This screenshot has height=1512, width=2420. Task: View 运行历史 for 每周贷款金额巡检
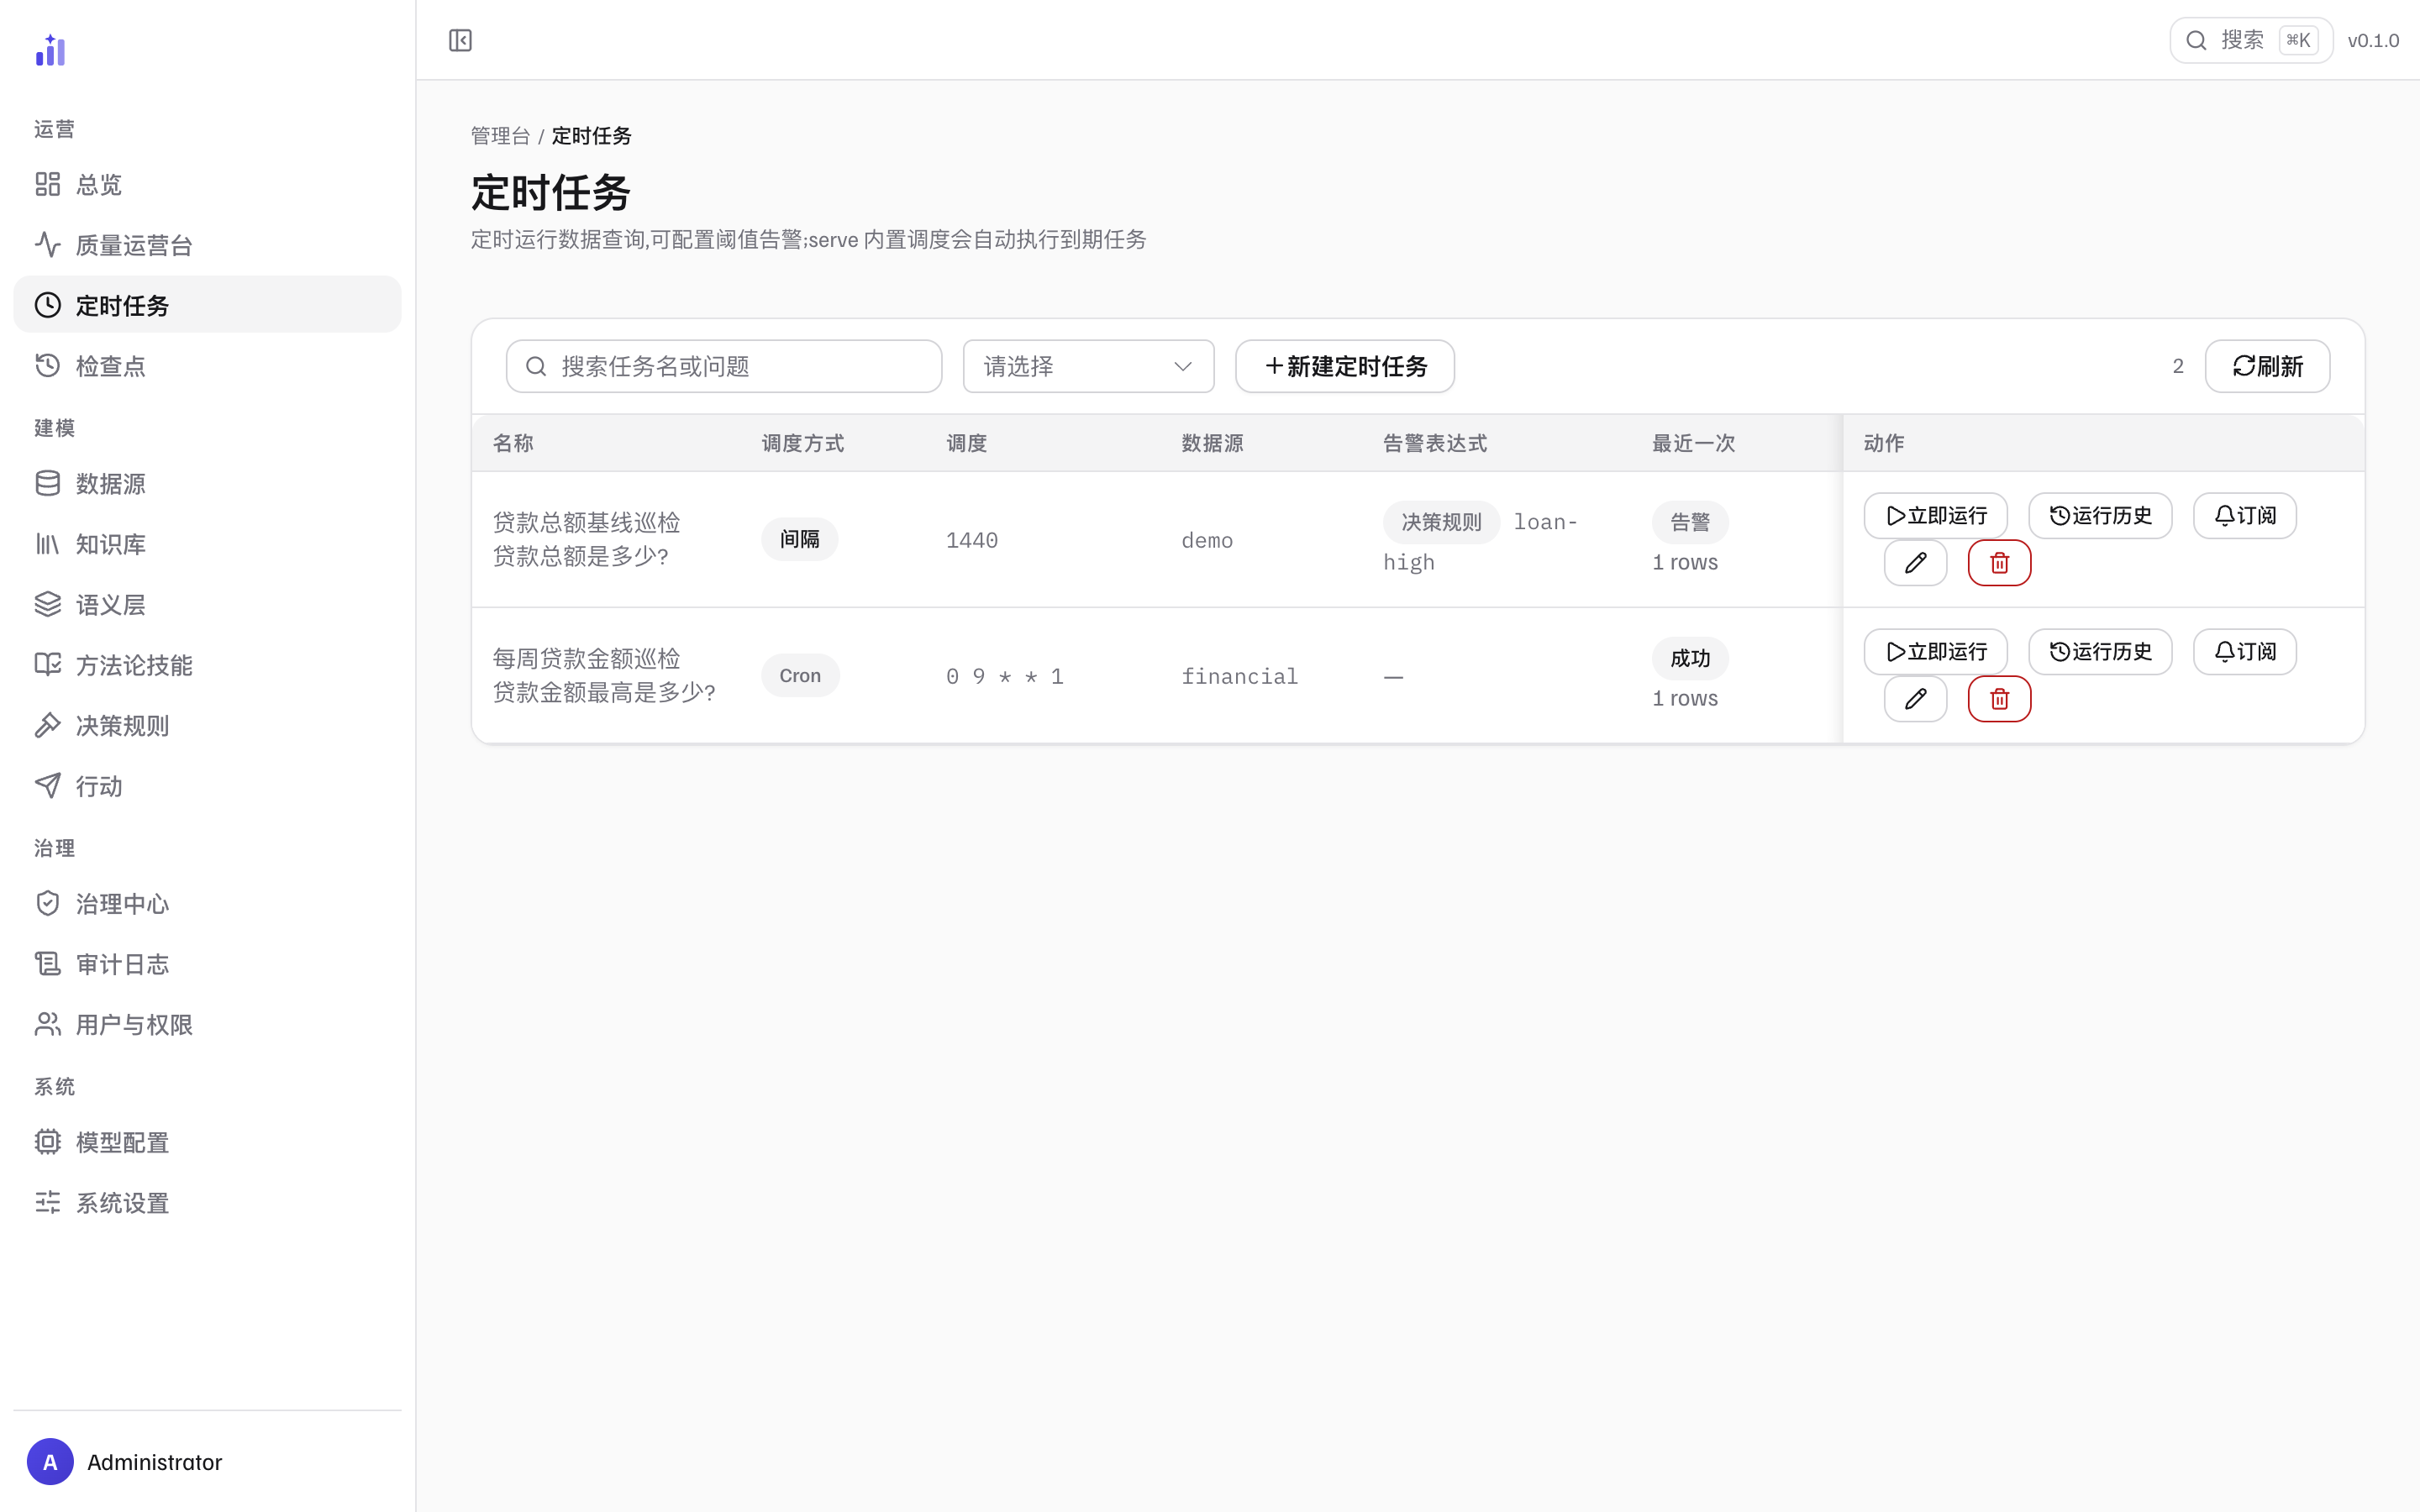[x=2100, y=652]
